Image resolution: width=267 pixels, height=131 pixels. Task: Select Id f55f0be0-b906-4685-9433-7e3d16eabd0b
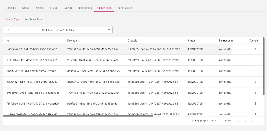click(x=33, y=104)
